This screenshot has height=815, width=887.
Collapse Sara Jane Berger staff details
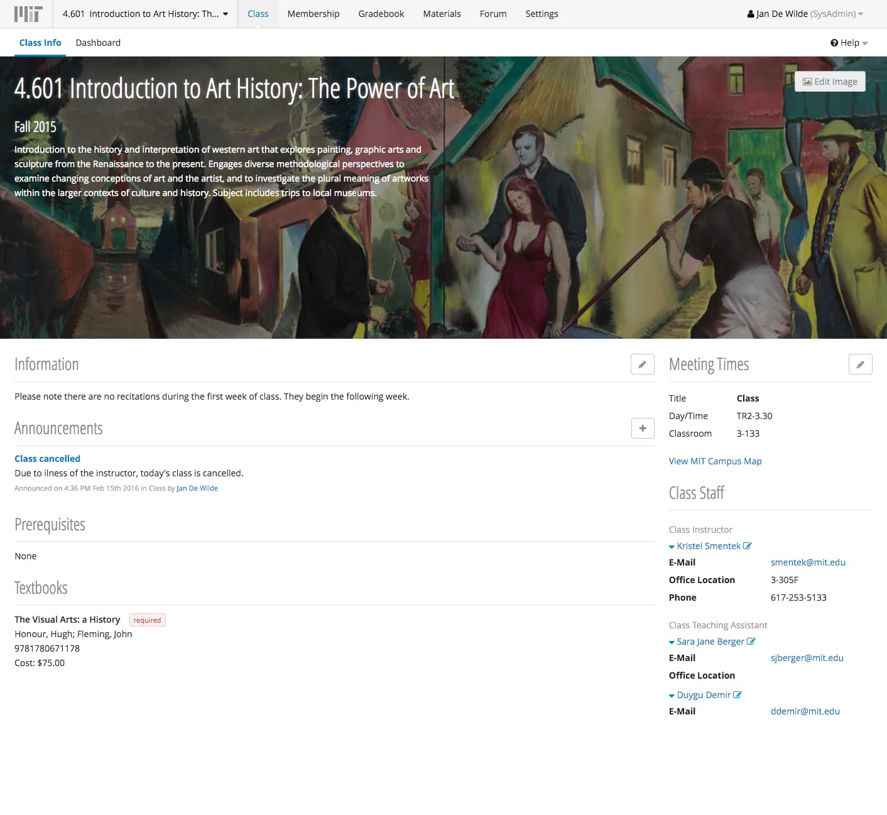[672, 642]
